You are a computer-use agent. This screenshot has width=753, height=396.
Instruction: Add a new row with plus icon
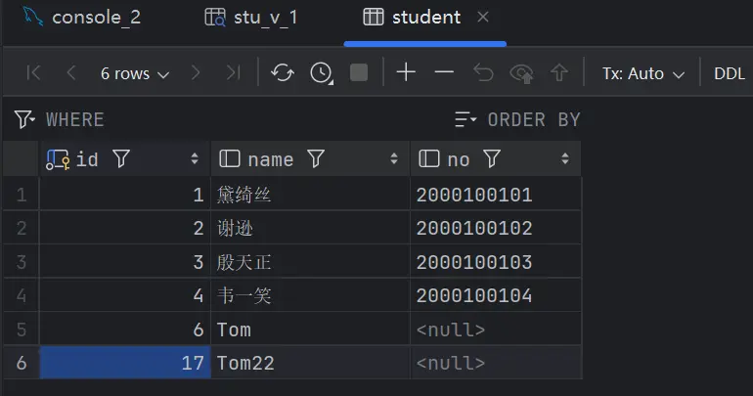[406, 73]
